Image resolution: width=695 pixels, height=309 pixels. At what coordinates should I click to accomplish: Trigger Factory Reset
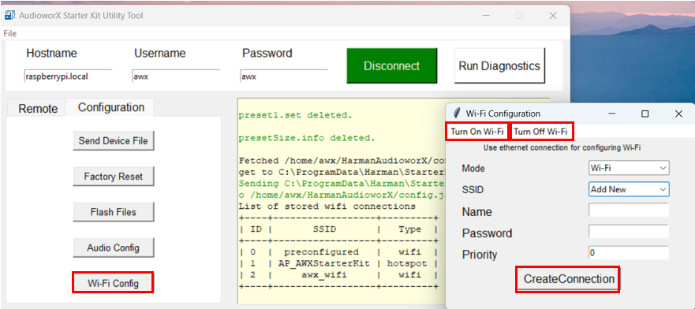tap(113, 177)
